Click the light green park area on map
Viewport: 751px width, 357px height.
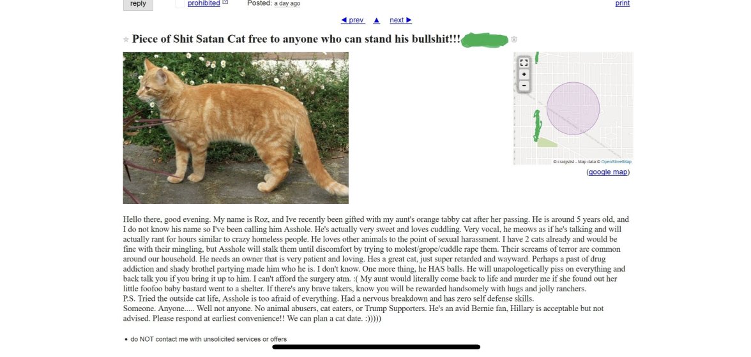[x=547, y=142]
